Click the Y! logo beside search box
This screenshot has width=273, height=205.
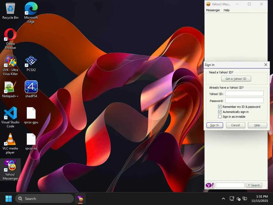210,185
